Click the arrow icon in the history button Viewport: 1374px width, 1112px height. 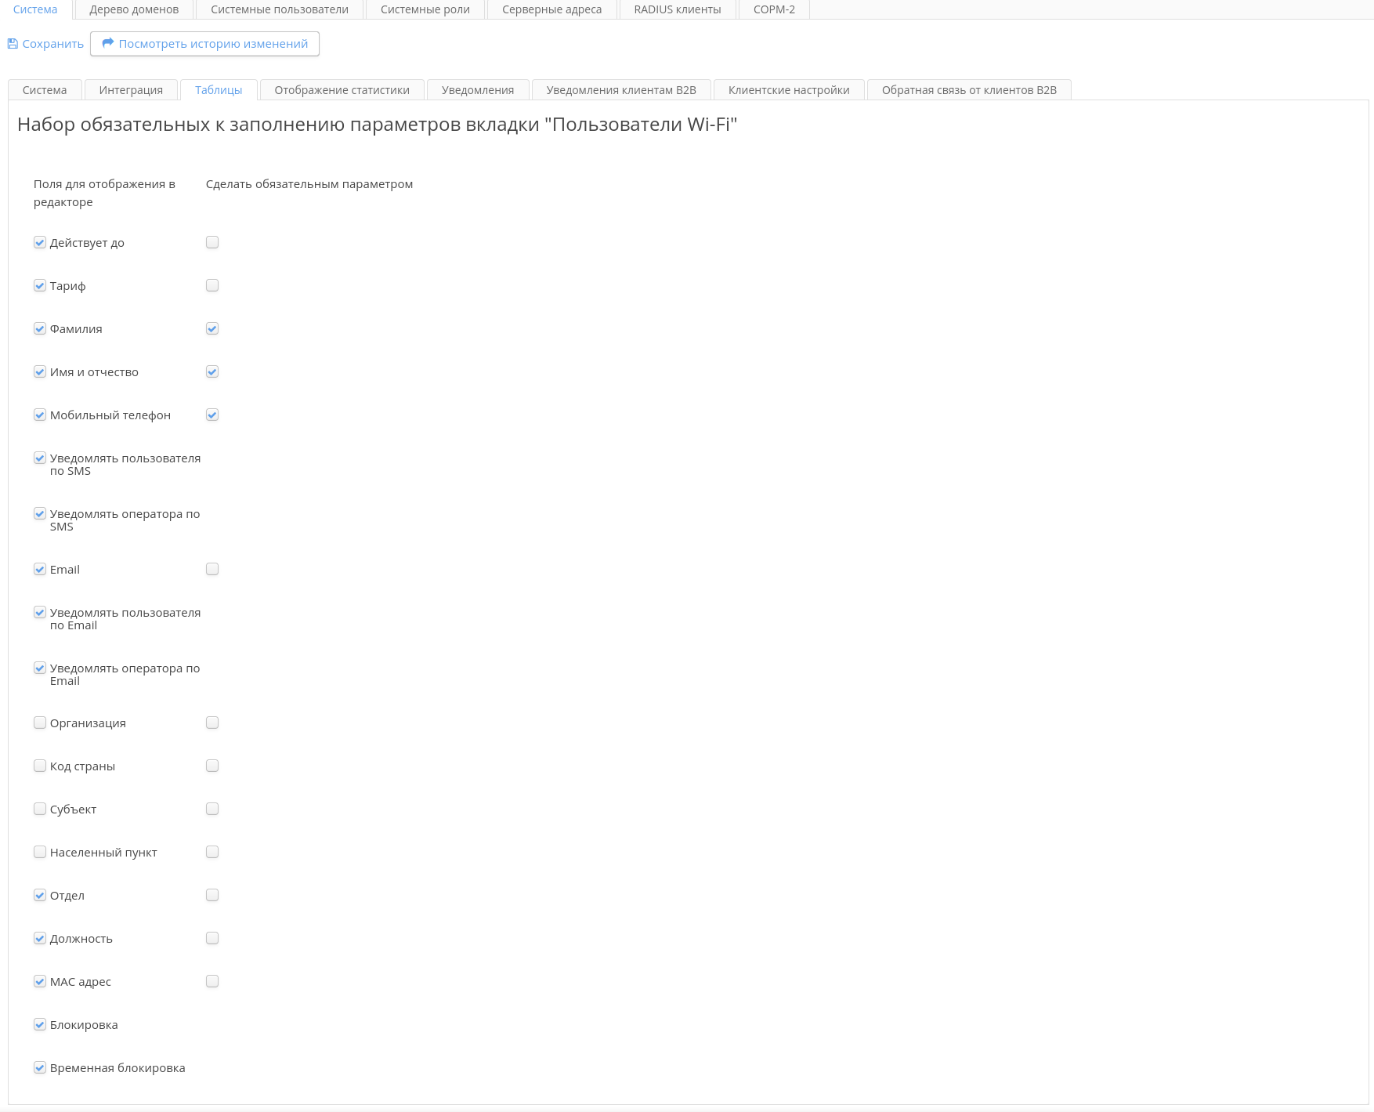(108, 43)
